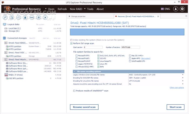The width and height of the screenshot is (189, 114).
Task: Click the Start scan button
Action: pyautogui.click(x=175, y=107)
